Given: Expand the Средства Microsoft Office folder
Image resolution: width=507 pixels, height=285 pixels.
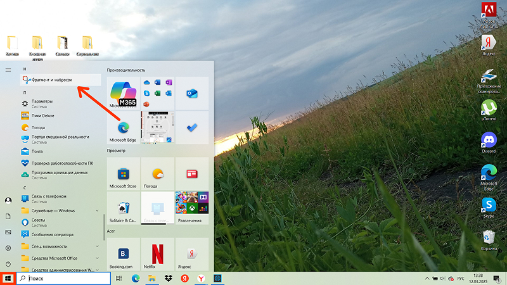Looking at the screenshot, I should tap(60, 258).
